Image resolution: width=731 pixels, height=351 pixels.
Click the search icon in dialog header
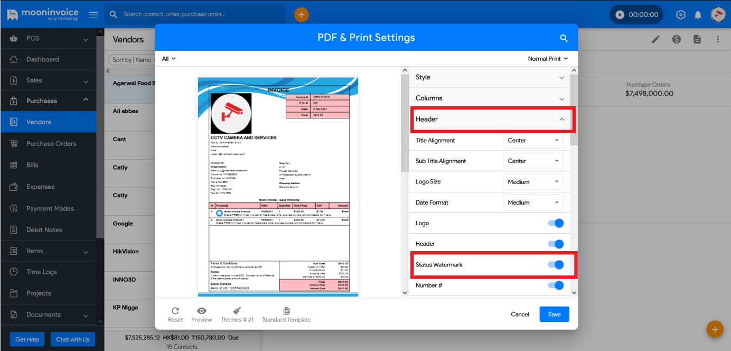564,38
